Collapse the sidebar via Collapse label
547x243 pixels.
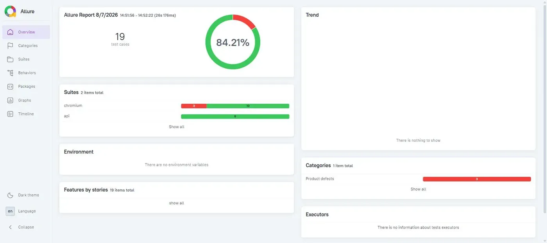pyautogui.click(x=26, y=227)
